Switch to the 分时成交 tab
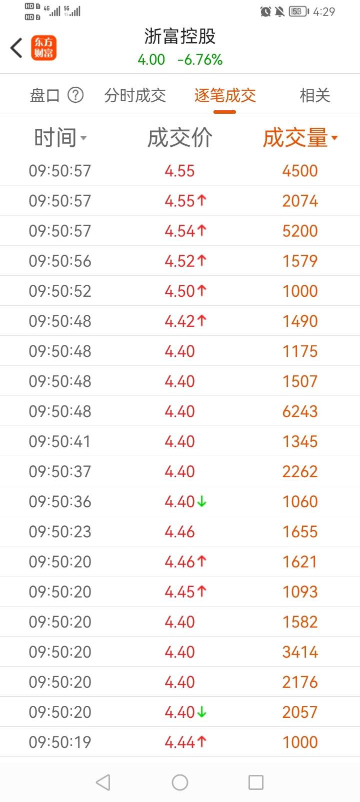360x802 pixels. [135, 95]
